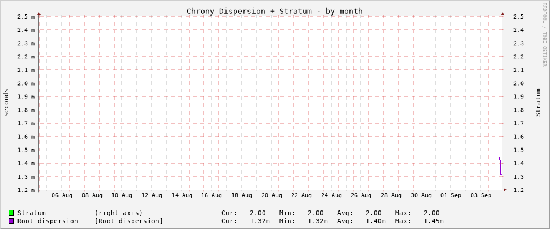Click the '08 Aug' date label
This screenshot has height=229, width=550.
(x=92, y=195)
